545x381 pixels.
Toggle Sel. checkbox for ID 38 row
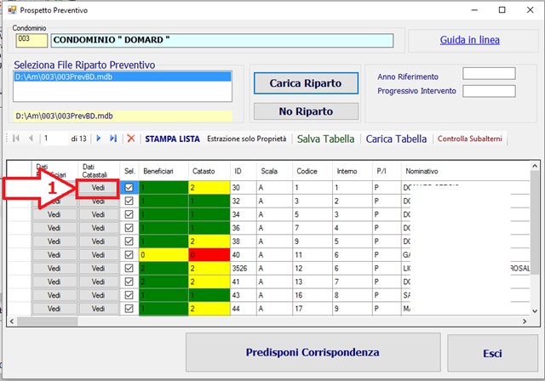[129, 242]
